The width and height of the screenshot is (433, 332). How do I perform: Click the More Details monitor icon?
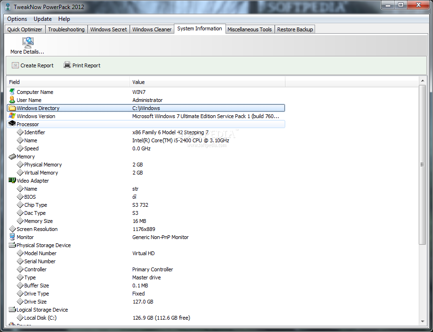[27, 43]
